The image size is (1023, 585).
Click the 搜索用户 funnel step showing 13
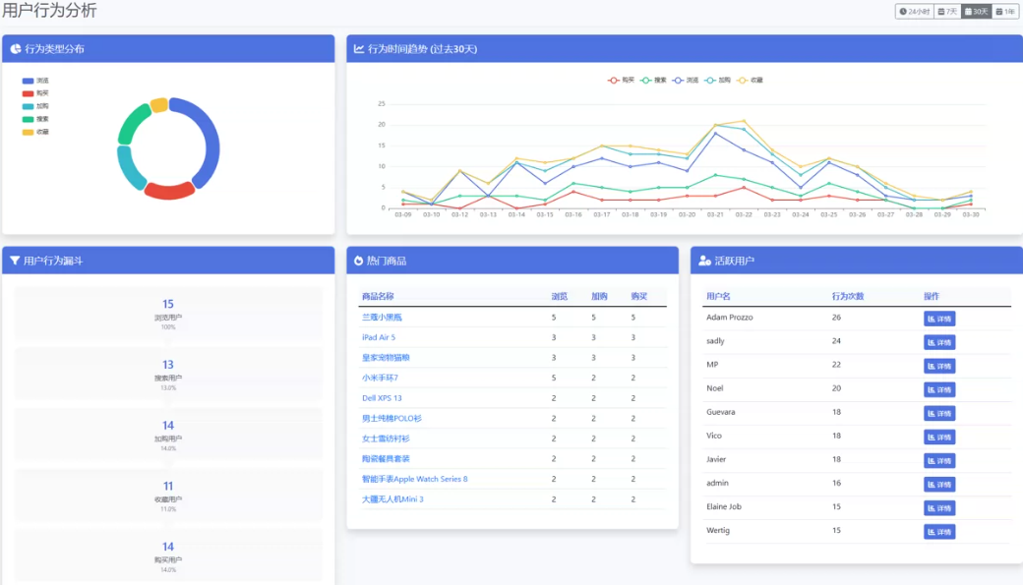point(168,374)
